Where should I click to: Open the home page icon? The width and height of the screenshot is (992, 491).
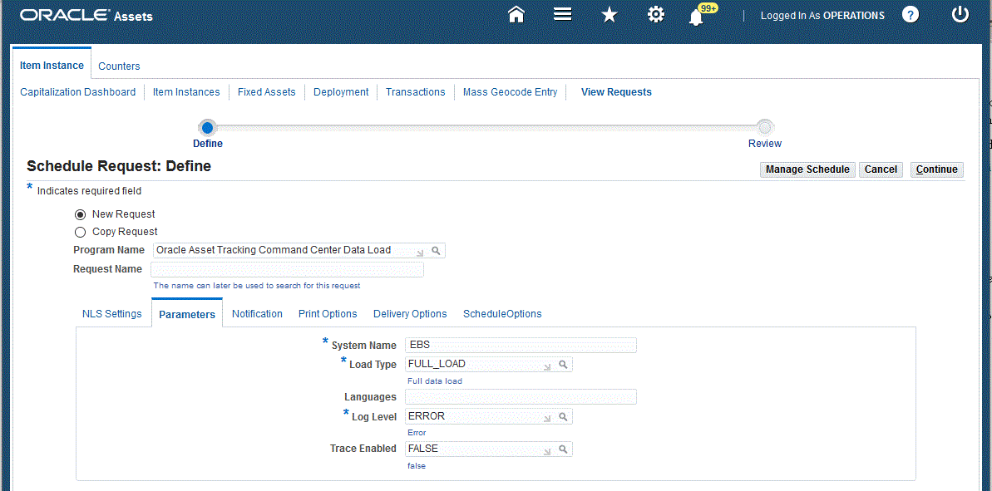coord(516,14)
